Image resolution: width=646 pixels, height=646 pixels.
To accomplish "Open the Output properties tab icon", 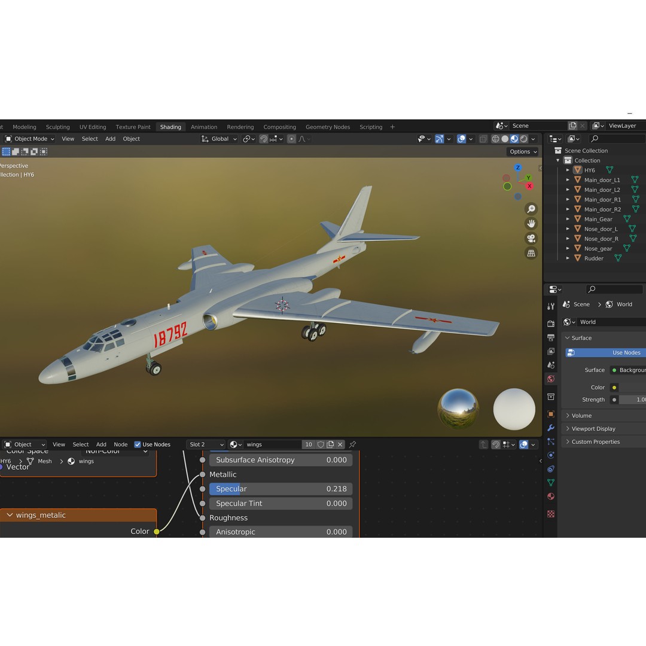I will coord(551,337).
